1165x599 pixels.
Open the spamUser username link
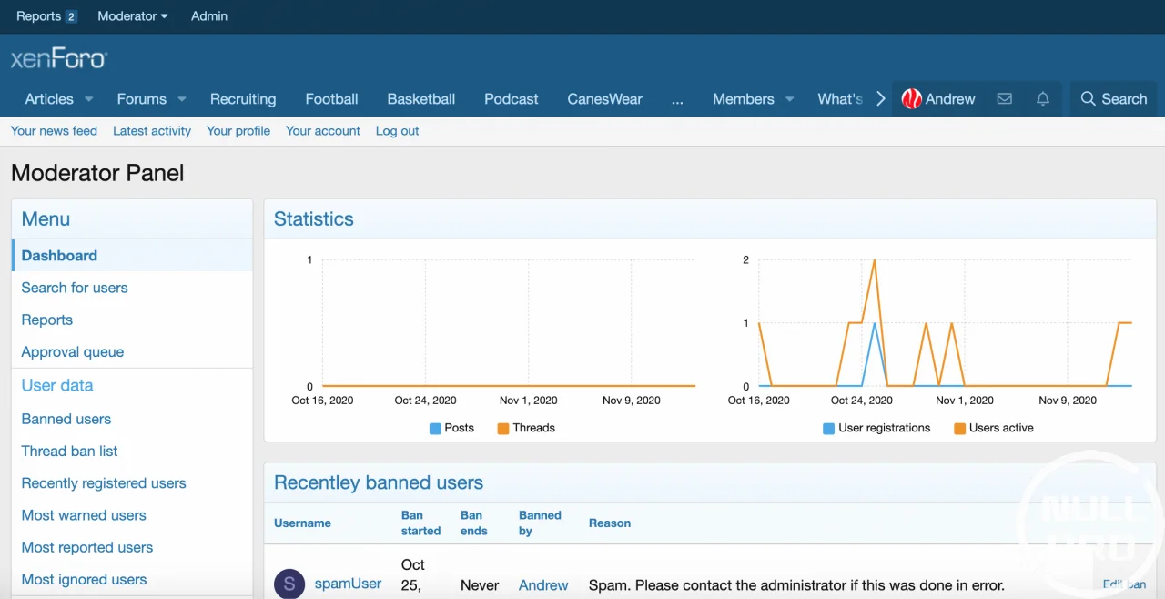(x=348, y=584)
